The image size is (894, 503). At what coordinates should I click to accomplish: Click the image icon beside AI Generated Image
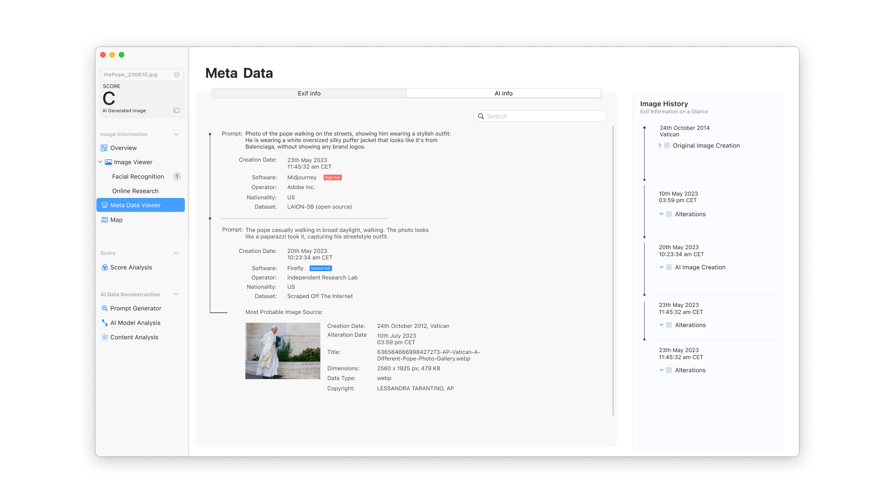tap(176, 110)
